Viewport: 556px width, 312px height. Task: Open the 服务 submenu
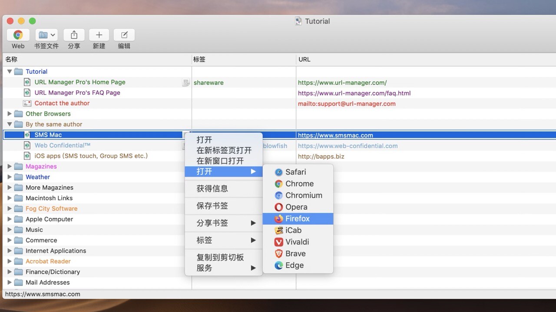224,268
